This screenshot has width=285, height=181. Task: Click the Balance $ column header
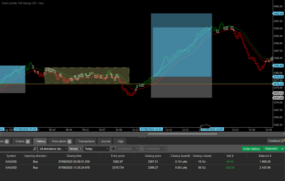coord(265,156)
